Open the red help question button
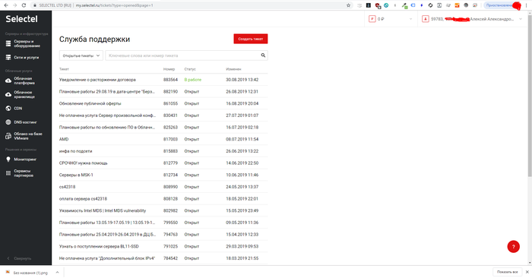This screenshot has height=278, width=532. (x=513, y=246)
